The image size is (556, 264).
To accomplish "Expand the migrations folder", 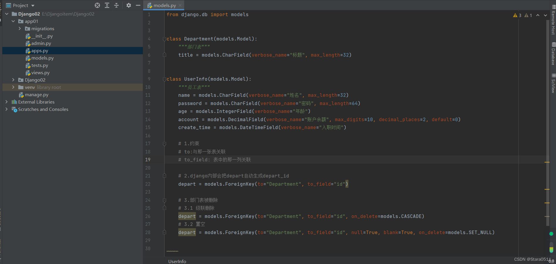I will [20, 28].
